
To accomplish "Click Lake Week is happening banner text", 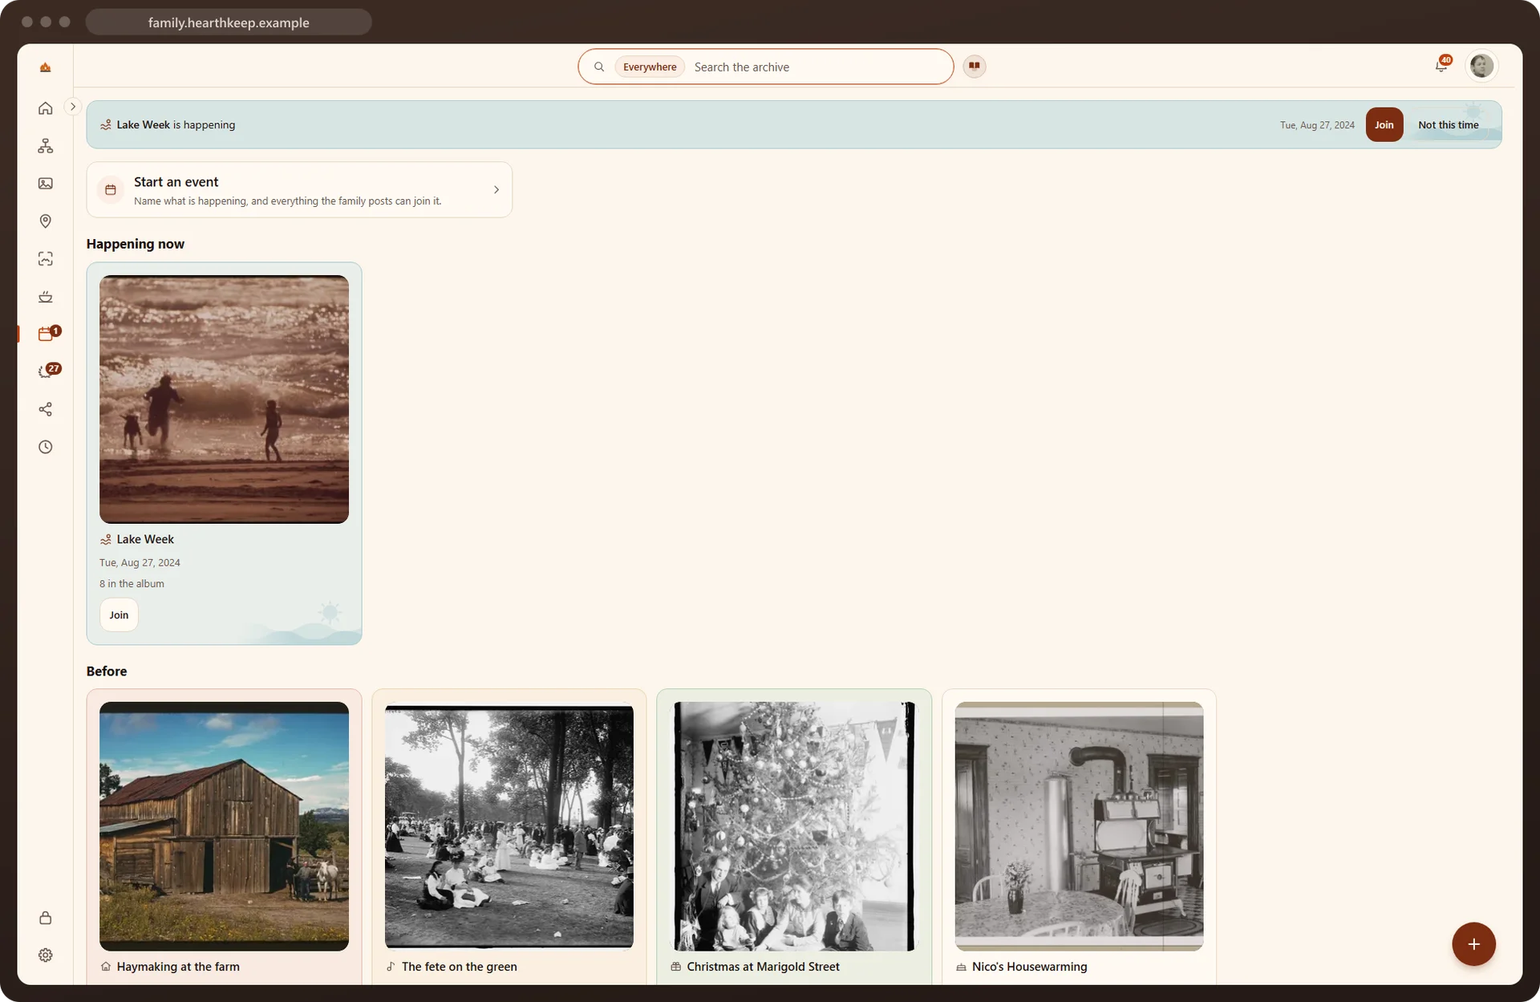I will (x=176, y=125).
